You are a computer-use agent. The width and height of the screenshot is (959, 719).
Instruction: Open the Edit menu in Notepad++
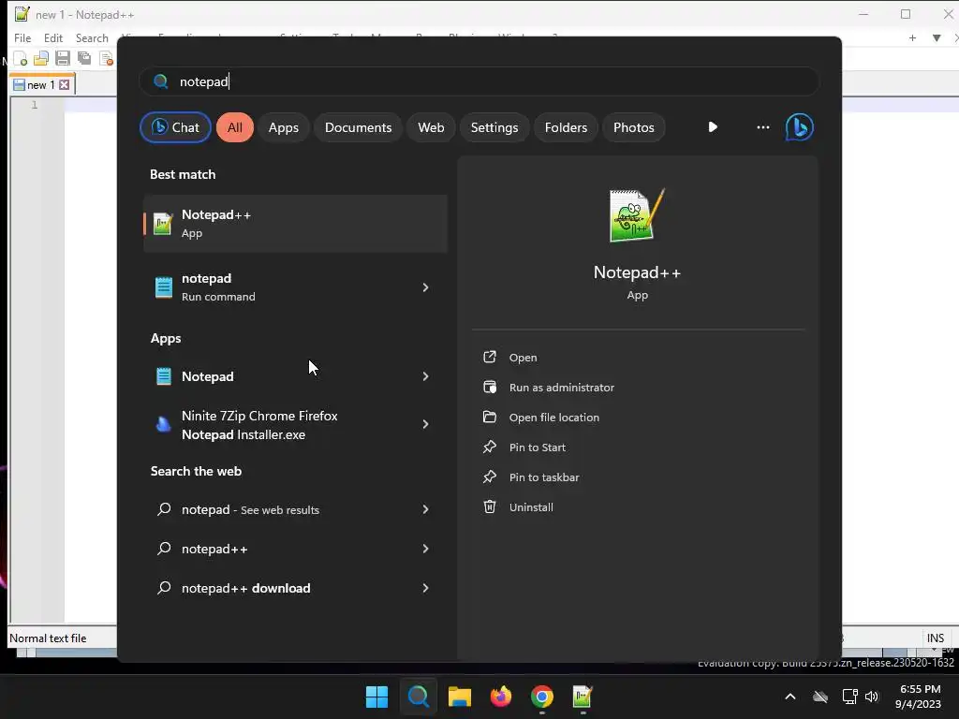tap(53, 37)
